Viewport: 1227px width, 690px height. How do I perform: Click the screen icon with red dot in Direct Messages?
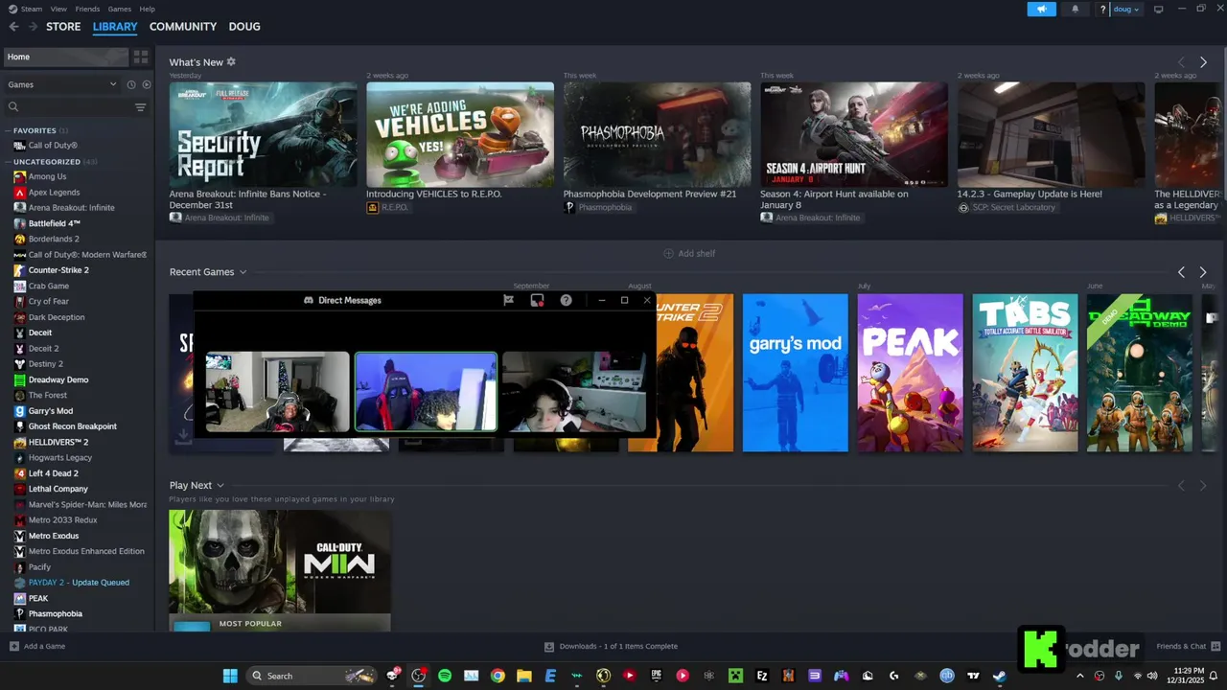coord(538,300)
